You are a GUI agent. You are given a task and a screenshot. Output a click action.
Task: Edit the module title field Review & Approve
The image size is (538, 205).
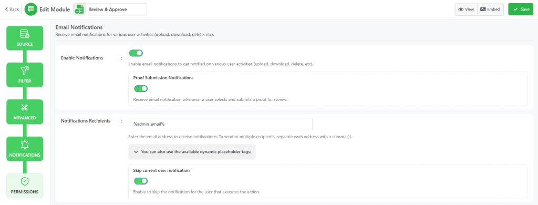click(x=116, y=9)
